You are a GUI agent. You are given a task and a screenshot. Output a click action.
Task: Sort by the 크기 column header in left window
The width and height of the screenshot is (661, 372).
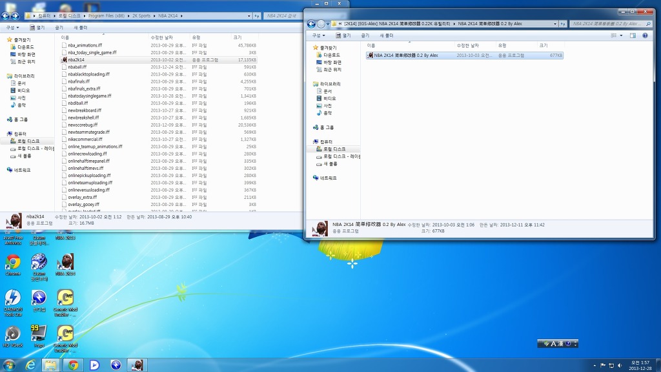238,37
